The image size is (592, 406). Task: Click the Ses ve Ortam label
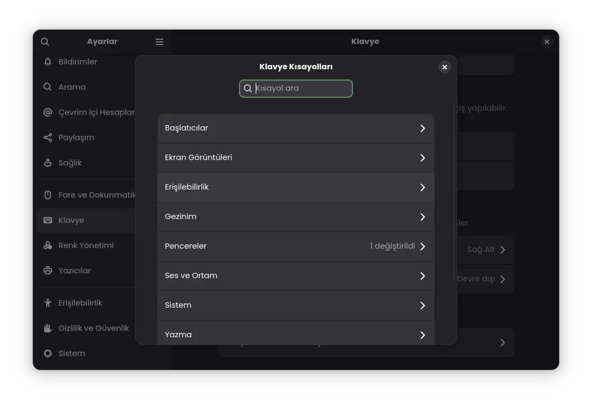click(191, 275)
